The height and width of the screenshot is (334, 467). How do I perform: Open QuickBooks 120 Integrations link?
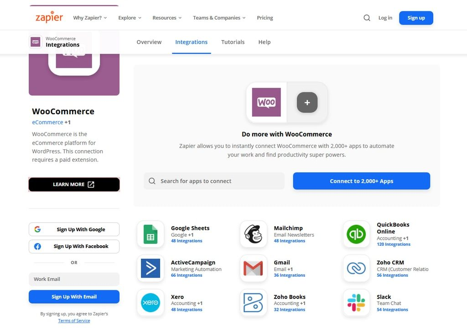394,244
